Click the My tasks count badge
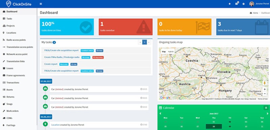The width and height of the screenshot is (270, 130). click(x=54, y=42)
